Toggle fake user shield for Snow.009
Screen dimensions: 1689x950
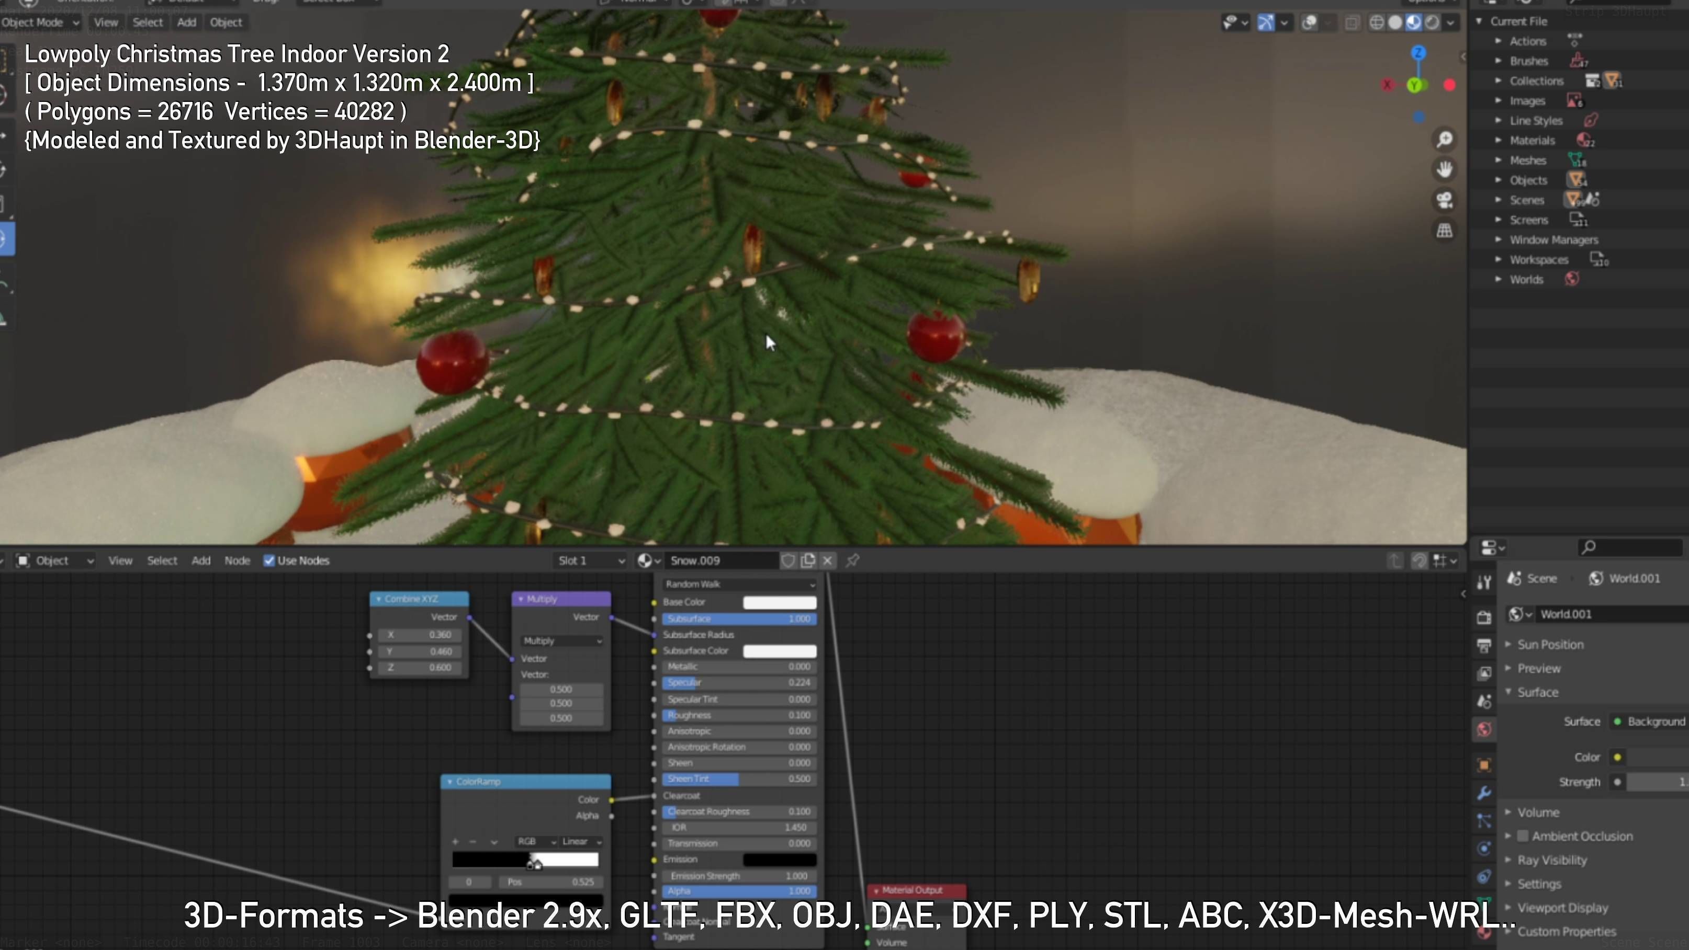click(788, 561)
